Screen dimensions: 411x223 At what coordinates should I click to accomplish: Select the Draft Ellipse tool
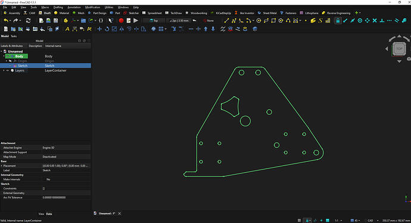click(x=266, y=20)
